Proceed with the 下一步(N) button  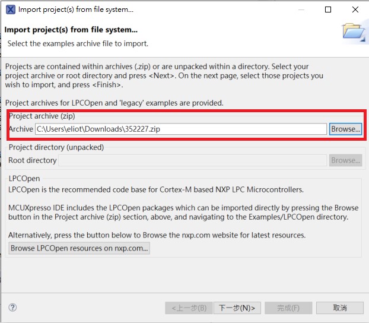click(237, 308)
